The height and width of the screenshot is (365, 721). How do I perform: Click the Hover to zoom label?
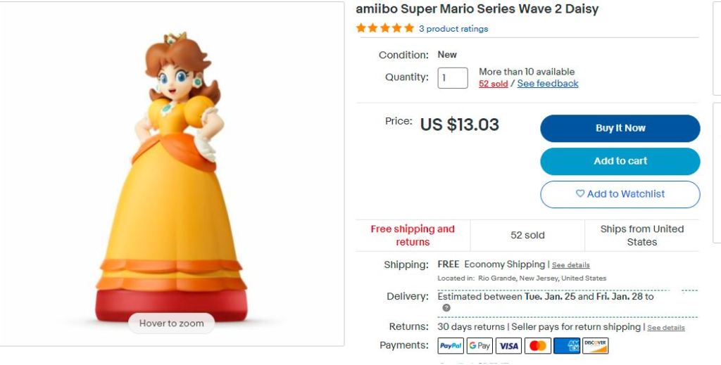pyautogui.click(x=172, y=324)
